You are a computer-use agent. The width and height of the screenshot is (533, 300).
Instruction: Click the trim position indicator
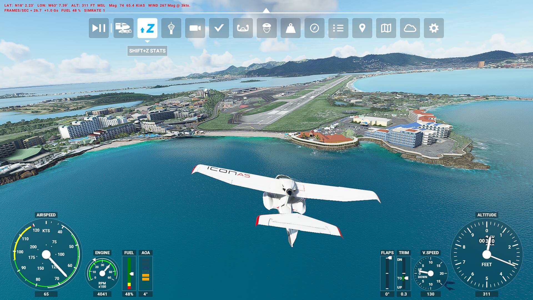[406, 278]
